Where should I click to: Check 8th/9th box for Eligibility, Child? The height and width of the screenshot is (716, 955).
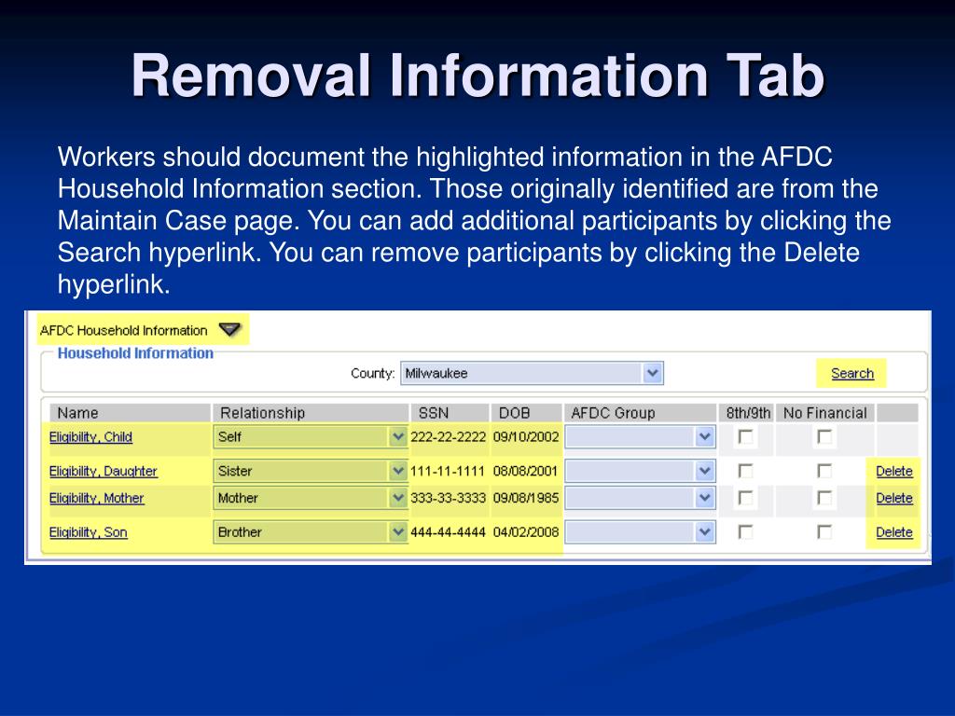(x=745, y=436)
